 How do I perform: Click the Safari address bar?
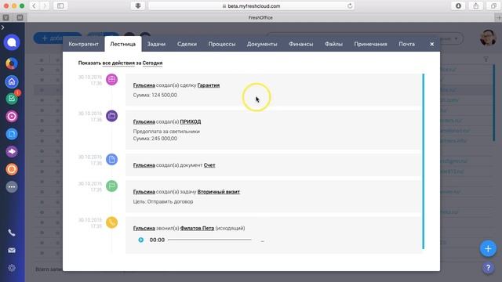coord(251,5)
